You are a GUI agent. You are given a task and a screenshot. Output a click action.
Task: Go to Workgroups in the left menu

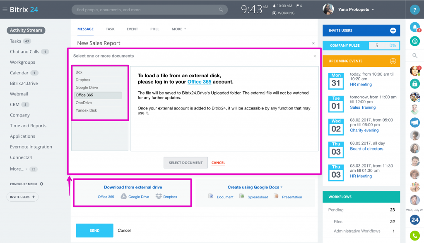[x=22, y=62]
